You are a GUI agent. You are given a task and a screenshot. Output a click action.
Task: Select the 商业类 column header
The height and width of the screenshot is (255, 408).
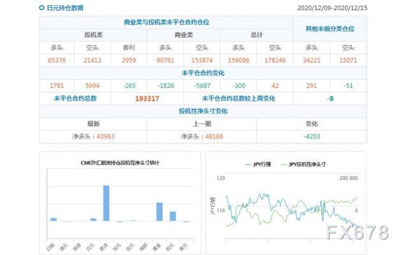click(184, 34)
